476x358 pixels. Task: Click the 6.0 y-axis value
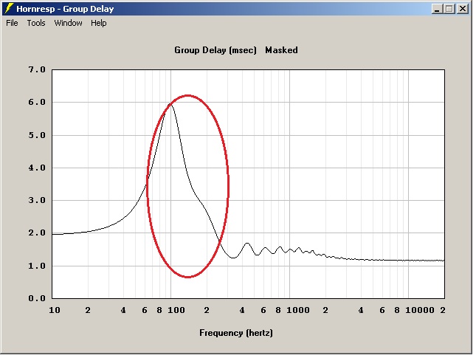point(37,102)
